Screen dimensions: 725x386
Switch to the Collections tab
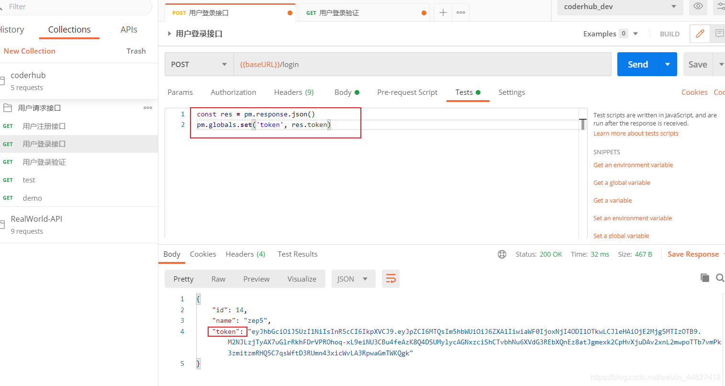coord(69,30)
